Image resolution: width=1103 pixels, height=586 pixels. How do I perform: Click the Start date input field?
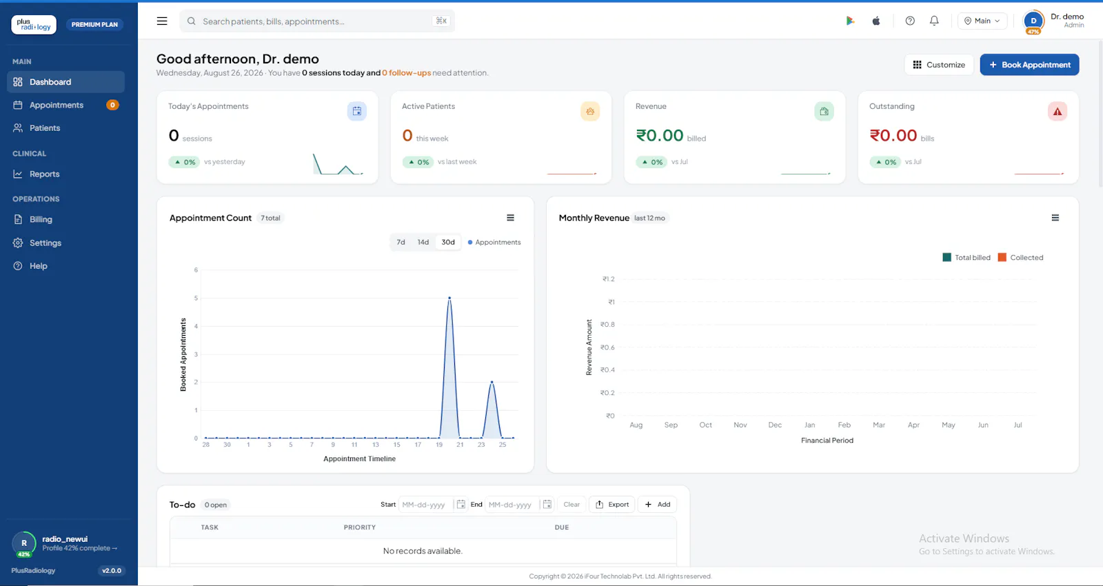426,505
